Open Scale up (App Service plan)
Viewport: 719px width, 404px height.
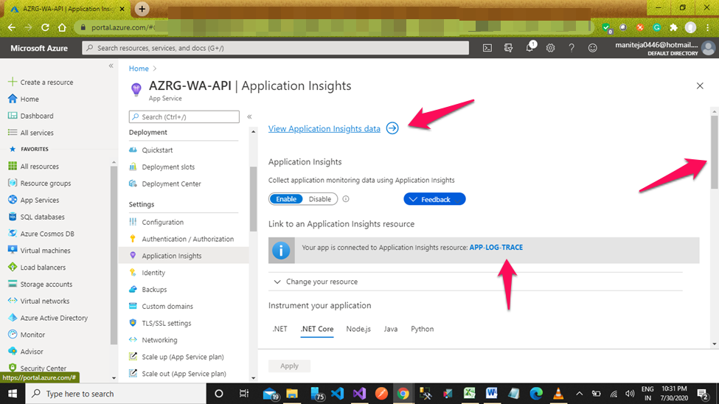coord(184,357)
